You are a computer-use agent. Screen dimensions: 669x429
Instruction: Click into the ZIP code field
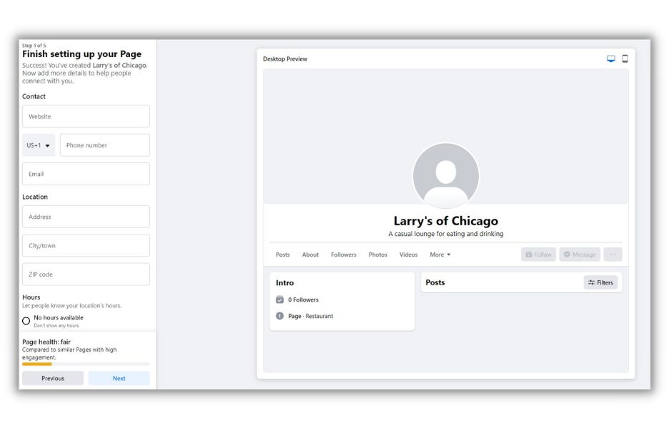86,275
